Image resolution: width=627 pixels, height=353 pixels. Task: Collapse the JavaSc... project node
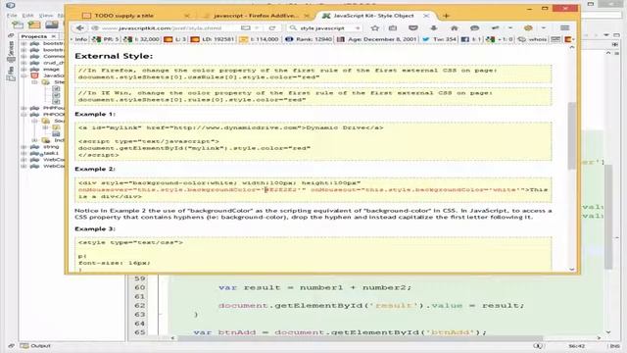pos(24,76)
